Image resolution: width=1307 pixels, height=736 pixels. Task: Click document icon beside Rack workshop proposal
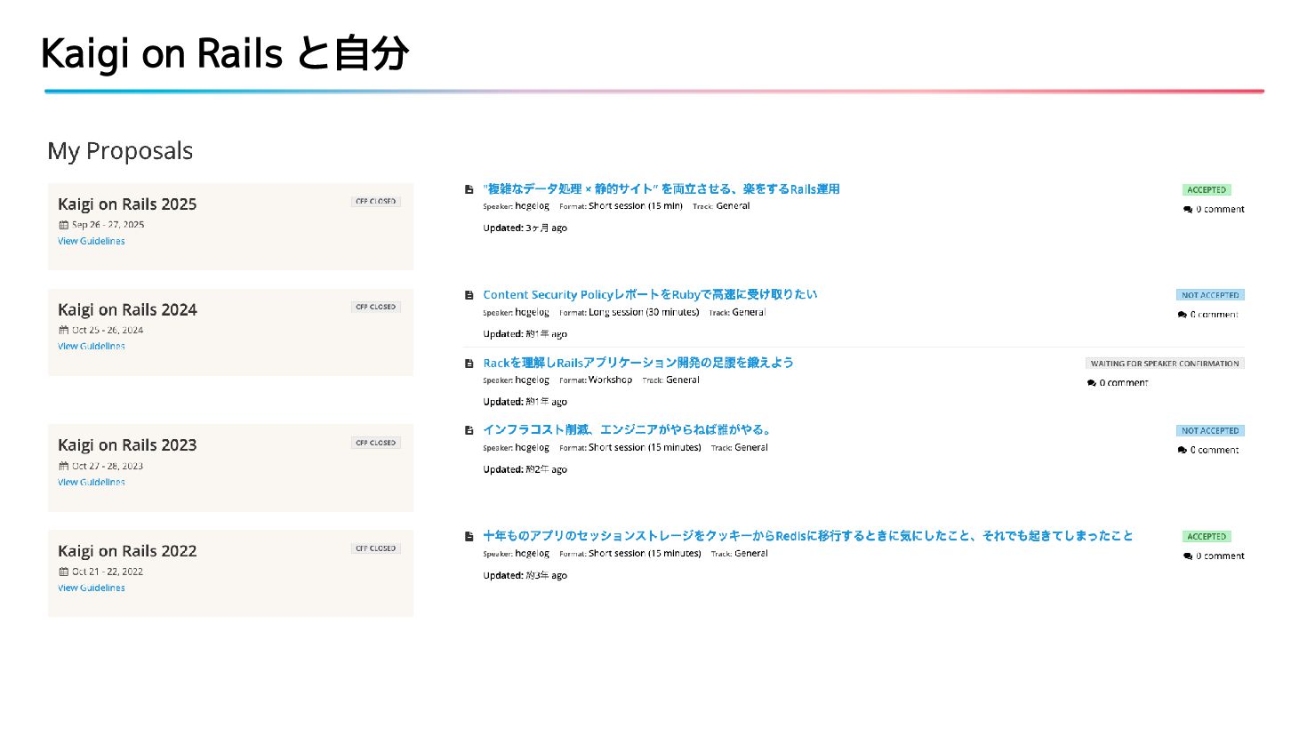[x=469, y=364]
